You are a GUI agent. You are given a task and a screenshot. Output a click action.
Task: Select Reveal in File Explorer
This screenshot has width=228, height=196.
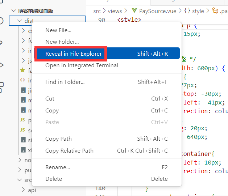click(107, 53)
